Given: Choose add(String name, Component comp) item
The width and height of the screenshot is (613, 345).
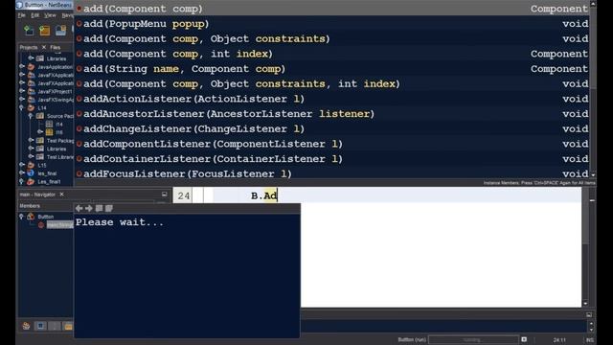Looking at the screenshot, I should tap(332, 69).
